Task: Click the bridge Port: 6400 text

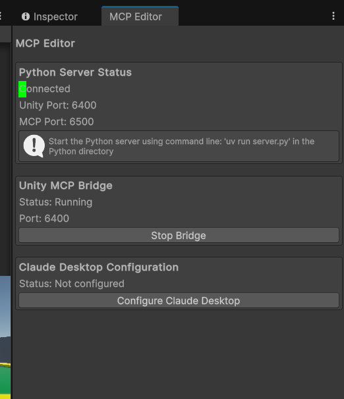Action: pos(44,219)
